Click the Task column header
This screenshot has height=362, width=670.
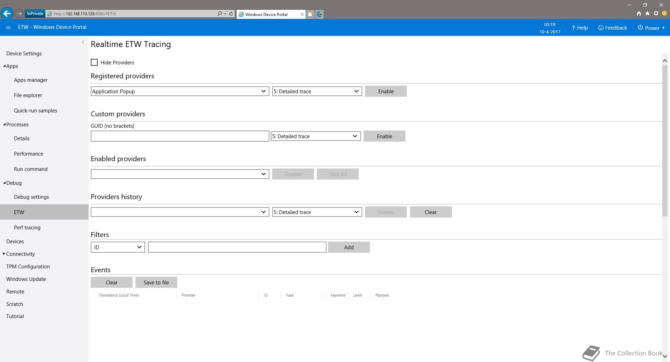(x=290, y=295)
